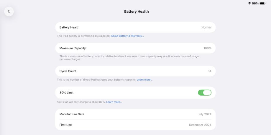Image resolution: width=271 pixels, height=135 pixels.
Task: Tap the cycle count value 34
Action: (x=209, y=71)
